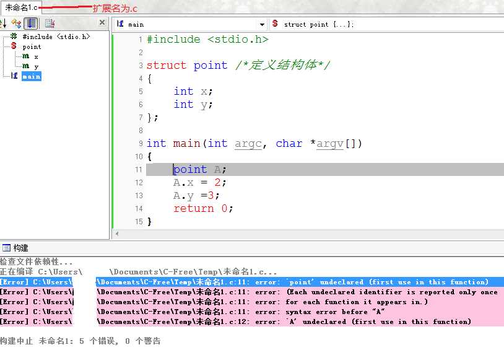Screen dimensions: 504x350
Task: Click the m member icon beside y
Action: [x=26, y=66]
